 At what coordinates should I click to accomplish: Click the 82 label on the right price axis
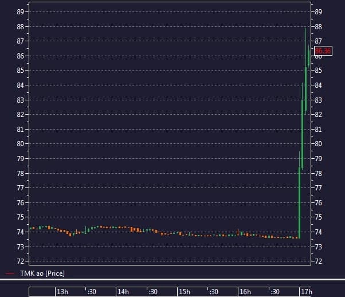point(318,115)
